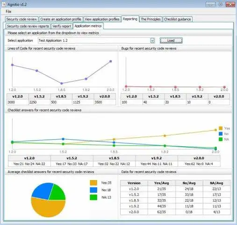Click orange Yes:35 pie legend swatch
237x225 pixels.
click(93, 183)
